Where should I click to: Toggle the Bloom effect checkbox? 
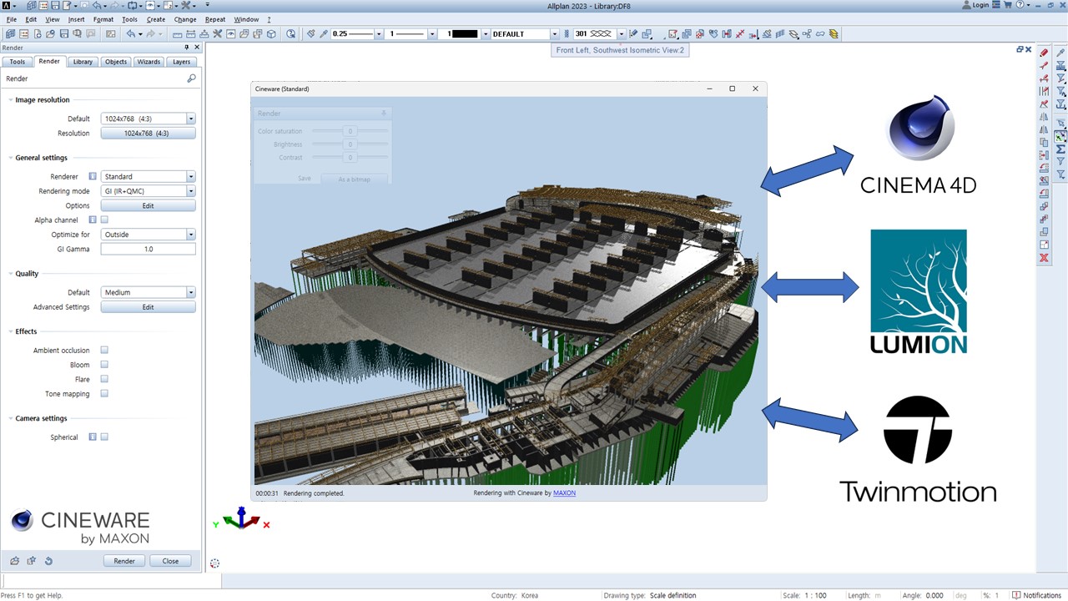coord(104,365)
